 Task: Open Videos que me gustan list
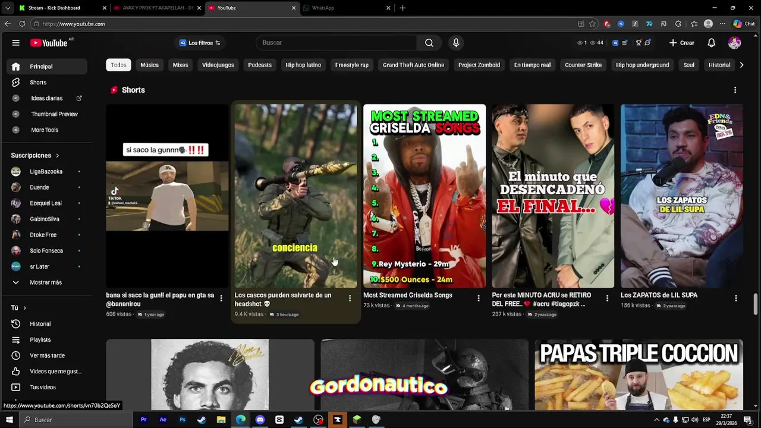pyautogui.click(x=46, y=372)
